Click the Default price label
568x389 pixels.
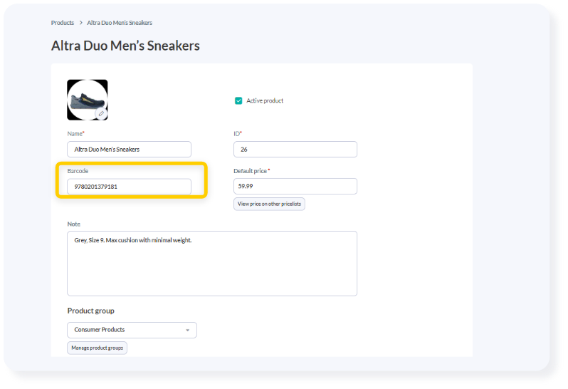[x=251, y=171]
